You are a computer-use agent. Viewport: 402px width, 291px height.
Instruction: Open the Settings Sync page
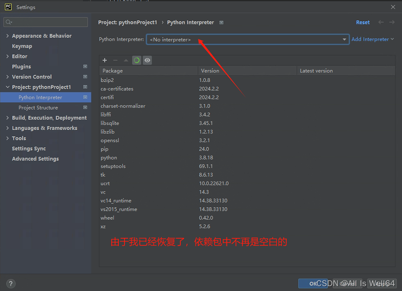click(x=29, y=148)
